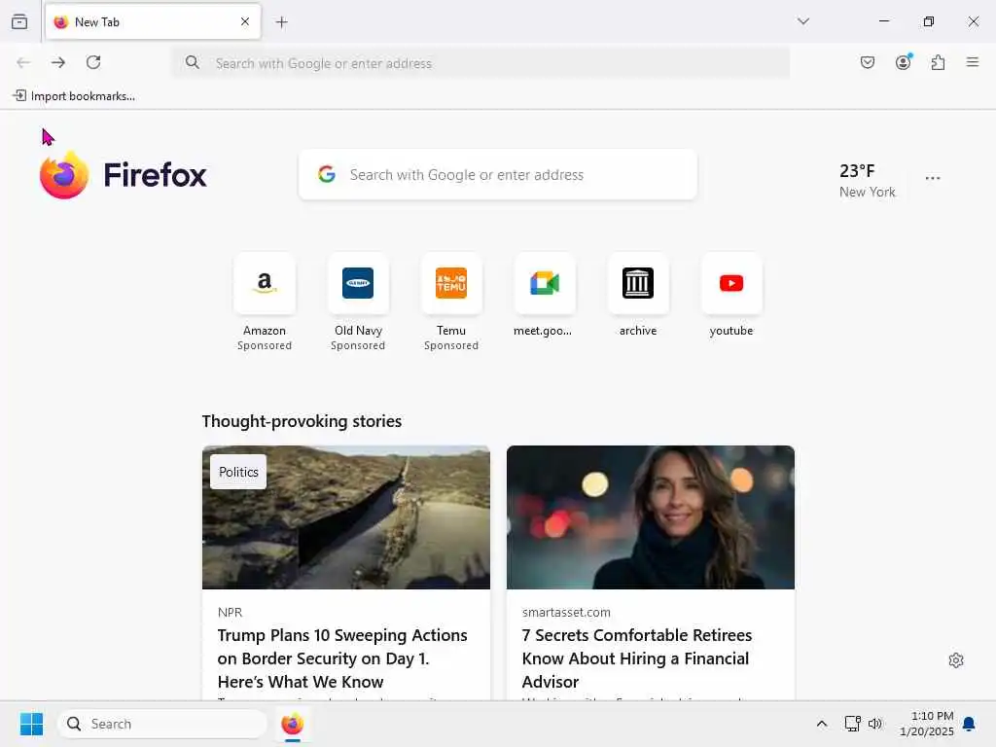
Task: Click the address bar search field
Action: pyautogui.click(x=480, y=63)
